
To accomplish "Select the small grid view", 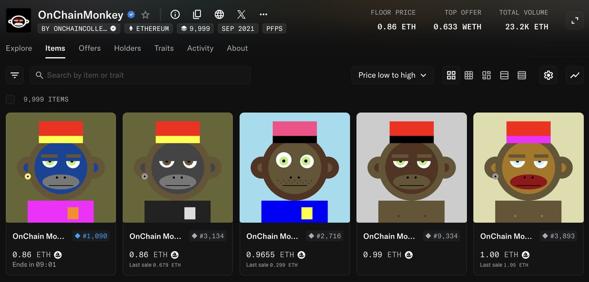I will point(469,75).
